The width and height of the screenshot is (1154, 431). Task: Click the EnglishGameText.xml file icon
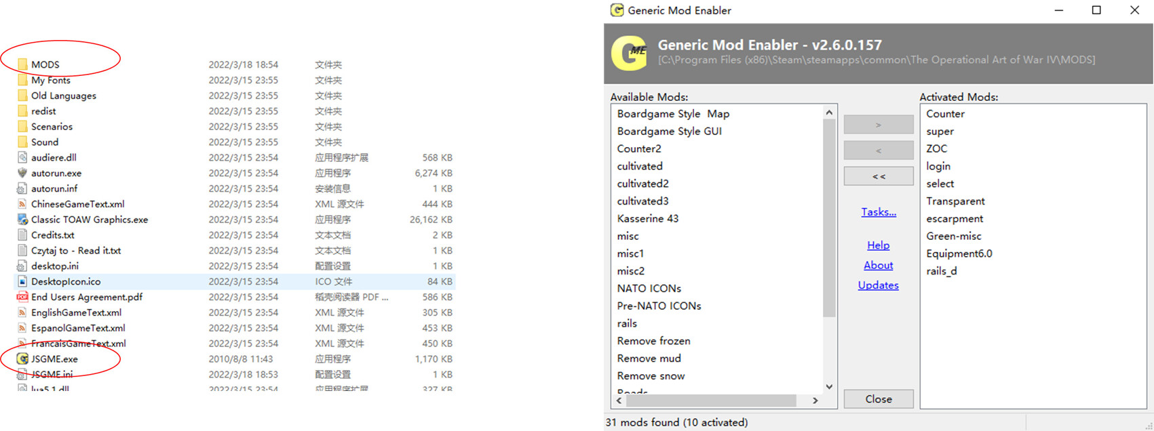[22, 312]
